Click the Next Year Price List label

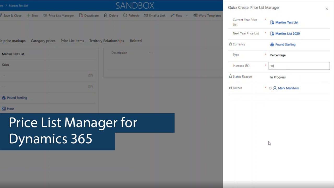[x=246, y=33]
